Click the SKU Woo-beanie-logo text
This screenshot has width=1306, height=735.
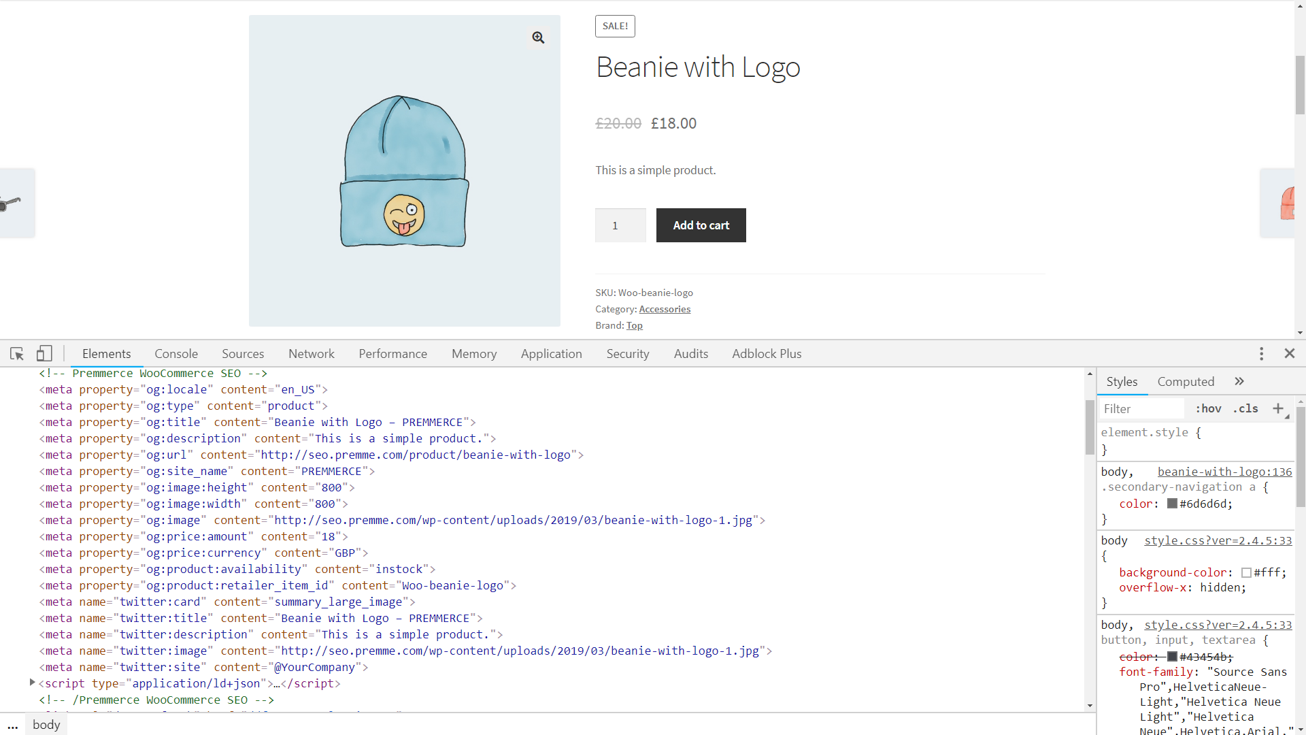644,293
